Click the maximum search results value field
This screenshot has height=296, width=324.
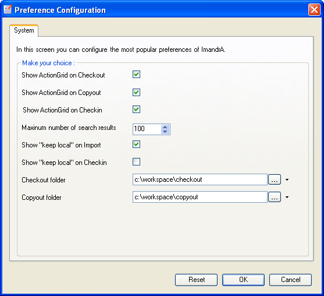click(x=147, y=129)
